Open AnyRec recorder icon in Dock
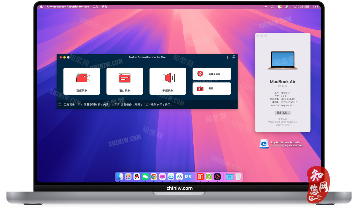 [x=217, y=177]
